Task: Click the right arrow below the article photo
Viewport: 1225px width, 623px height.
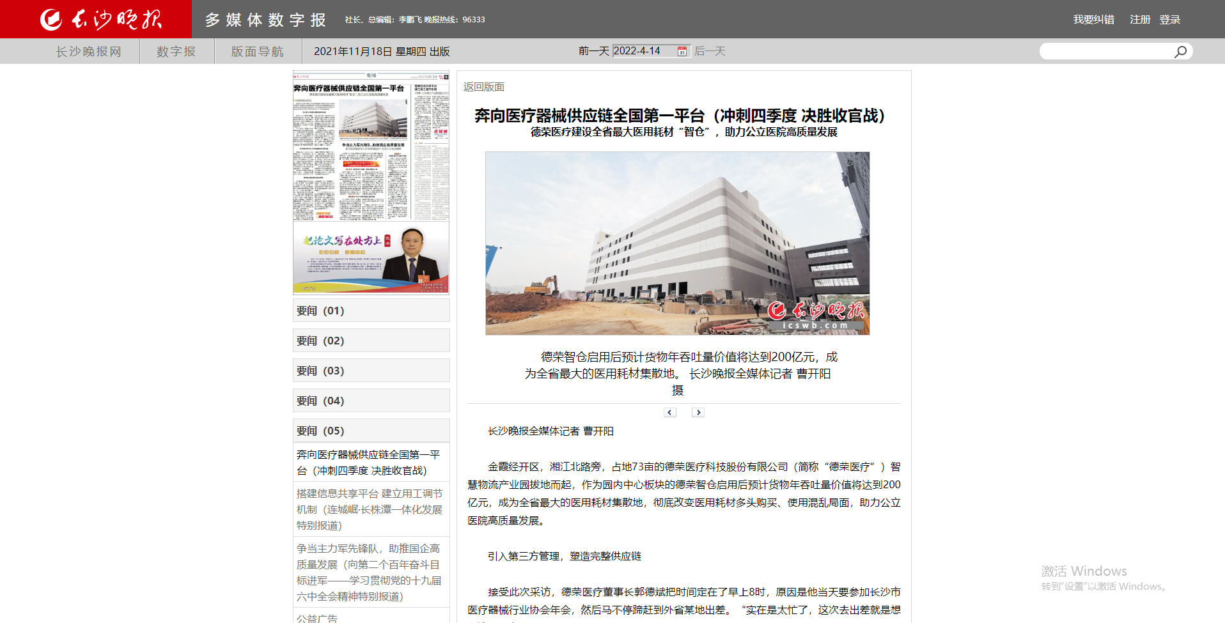Action: pyautogui.click(x=698, y=412)
